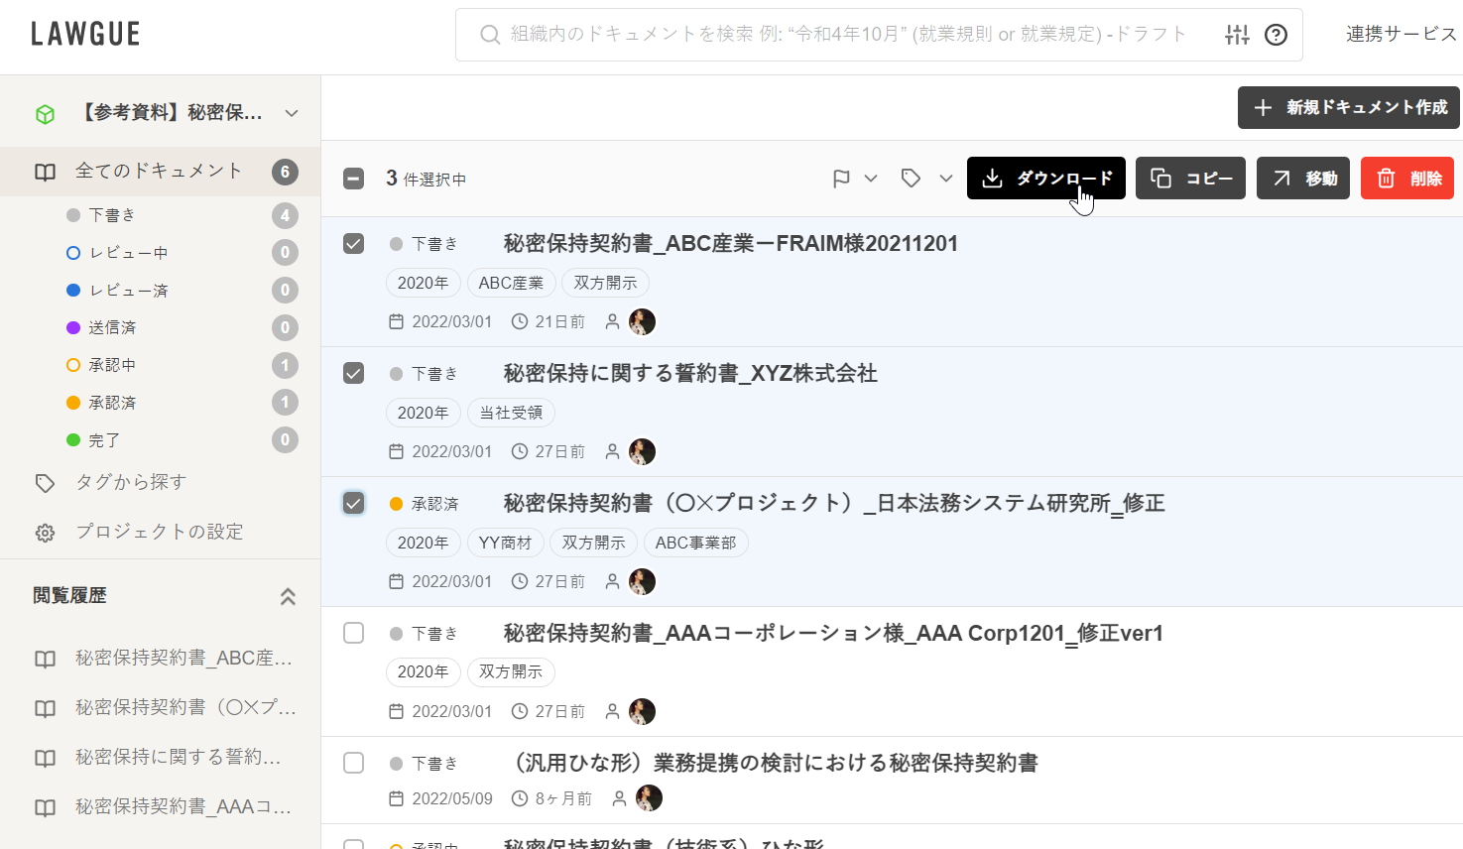
Task: Click the flag status icon in toolbar
Action: (x=841, y=179)
